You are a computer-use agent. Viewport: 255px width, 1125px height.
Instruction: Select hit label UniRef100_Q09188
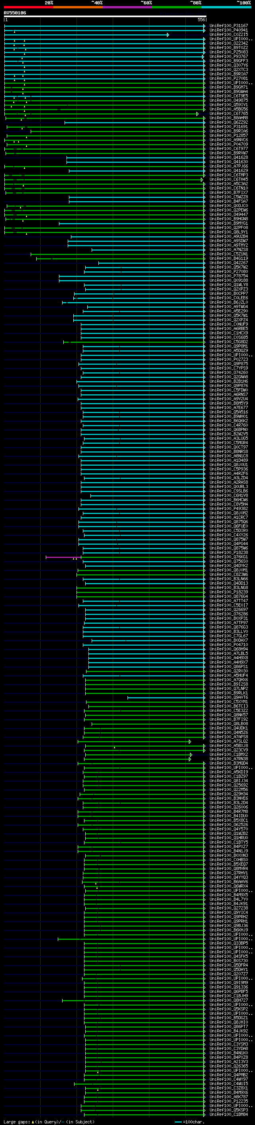229,281
